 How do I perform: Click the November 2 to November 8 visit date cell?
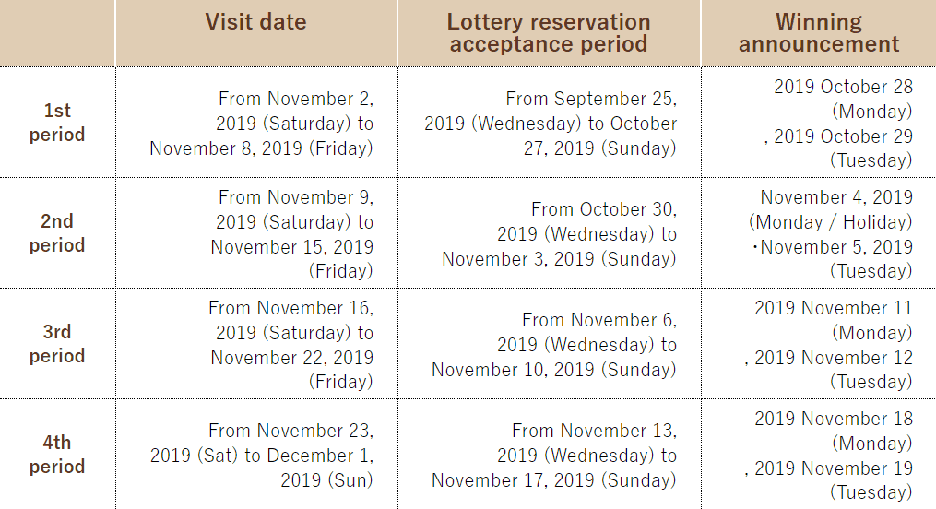(256, 123)
